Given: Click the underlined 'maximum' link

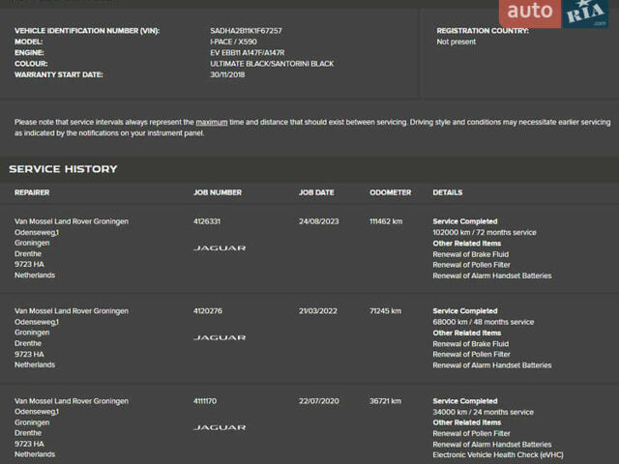Looking at the screenshot, I should [212, 123].
